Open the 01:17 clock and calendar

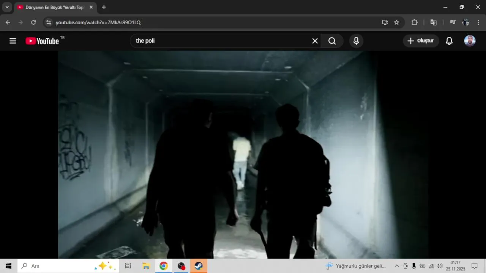[456, 266]
